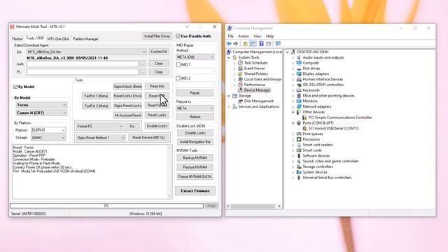Image resolution: width=448 pixels, height=252 pixels.
Task: Click the Task Scheduler clock icon
Action: [x=240, y=63]
